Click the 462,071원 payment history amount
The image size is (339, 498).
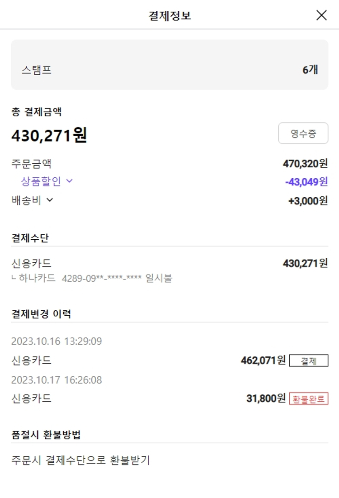click(263, 360)
